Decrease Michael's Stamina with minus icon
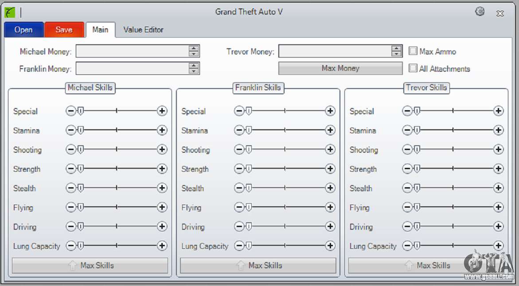This screenshot has width=519, height=286. point(71,130)
